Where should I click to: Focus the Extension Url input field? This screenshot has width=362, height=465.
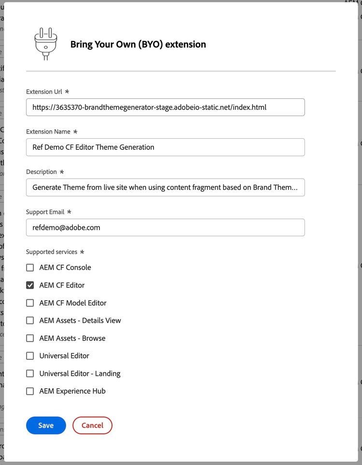[165, 107]
